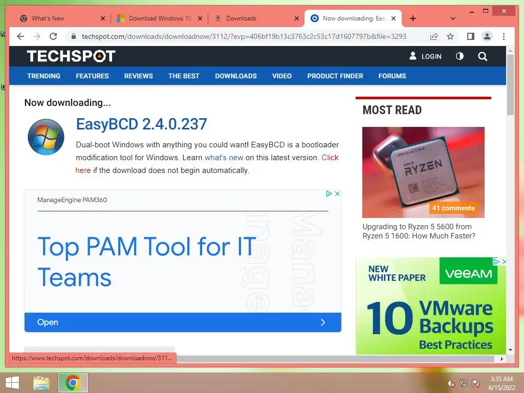Click the EasyBCD 2.4.0.237 title link

point(141,124)
